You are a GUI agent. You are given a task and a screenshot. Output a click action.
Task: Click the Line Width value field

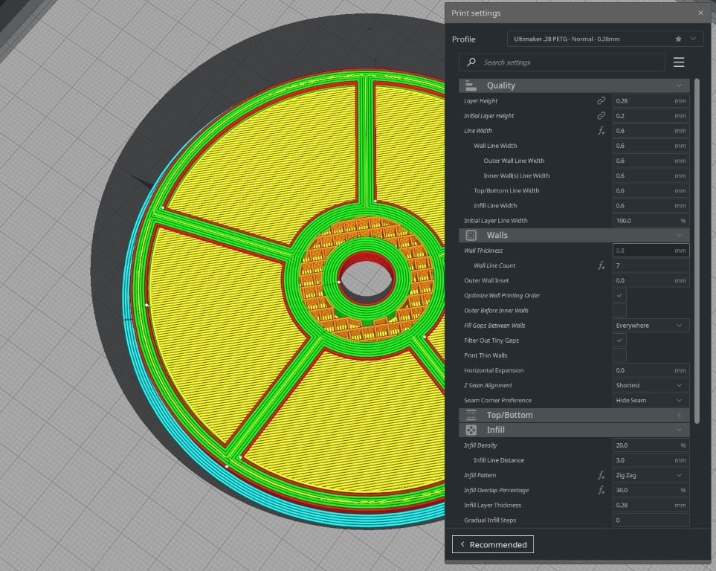point(651,131)
